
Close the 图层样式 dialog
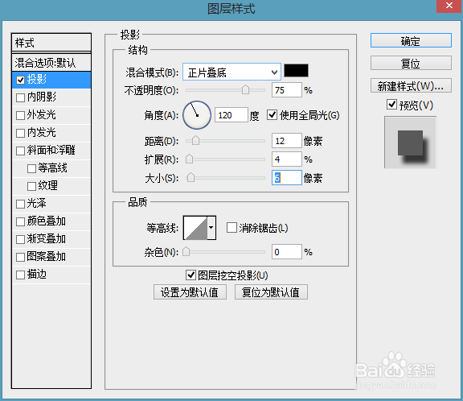pos(449,6)
